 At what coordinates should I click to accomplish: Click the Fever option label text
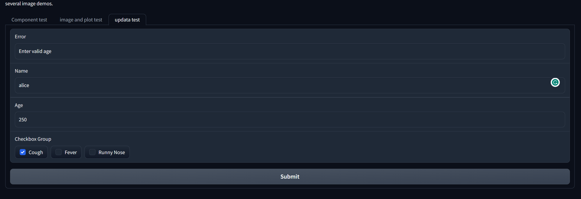(x=71, y=153)
